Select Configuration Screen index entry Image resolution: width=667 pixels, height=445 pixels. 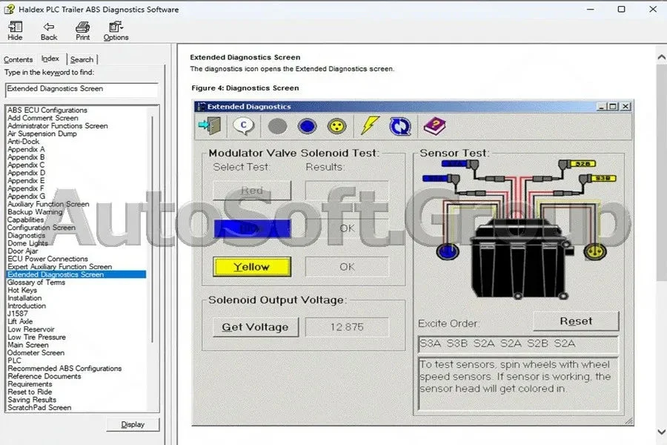(42, 228)
